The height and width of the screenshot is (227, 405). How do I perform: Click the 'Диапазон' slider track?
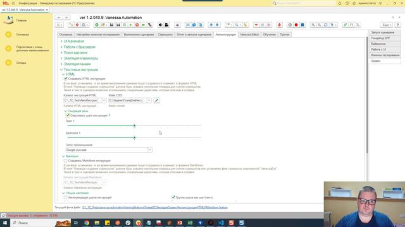134,137
